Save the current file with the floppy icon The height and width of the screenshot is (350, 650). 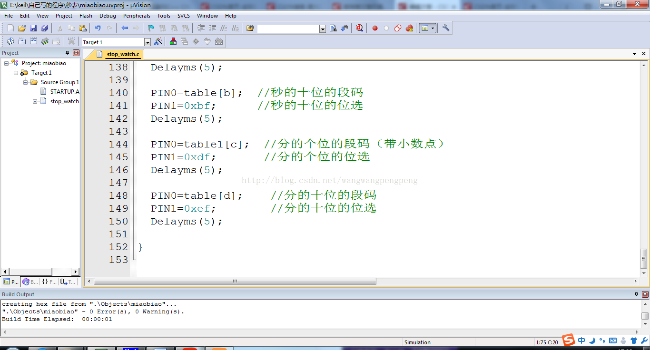pos(33,29)
